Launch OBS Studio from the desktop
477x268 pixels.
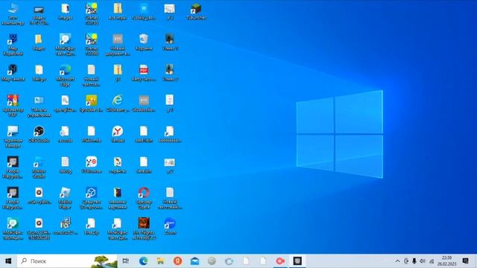[39, 134]
